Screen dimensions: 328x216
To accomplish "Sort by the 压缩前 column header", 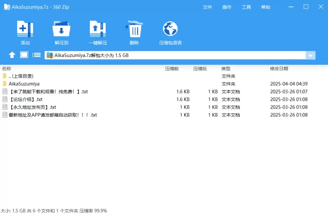I will click(172, 68).
